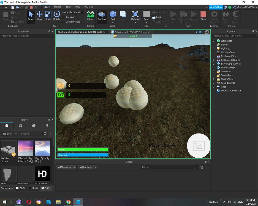
Task: Click the Toolbox search field
Action: tap(31, 134)
